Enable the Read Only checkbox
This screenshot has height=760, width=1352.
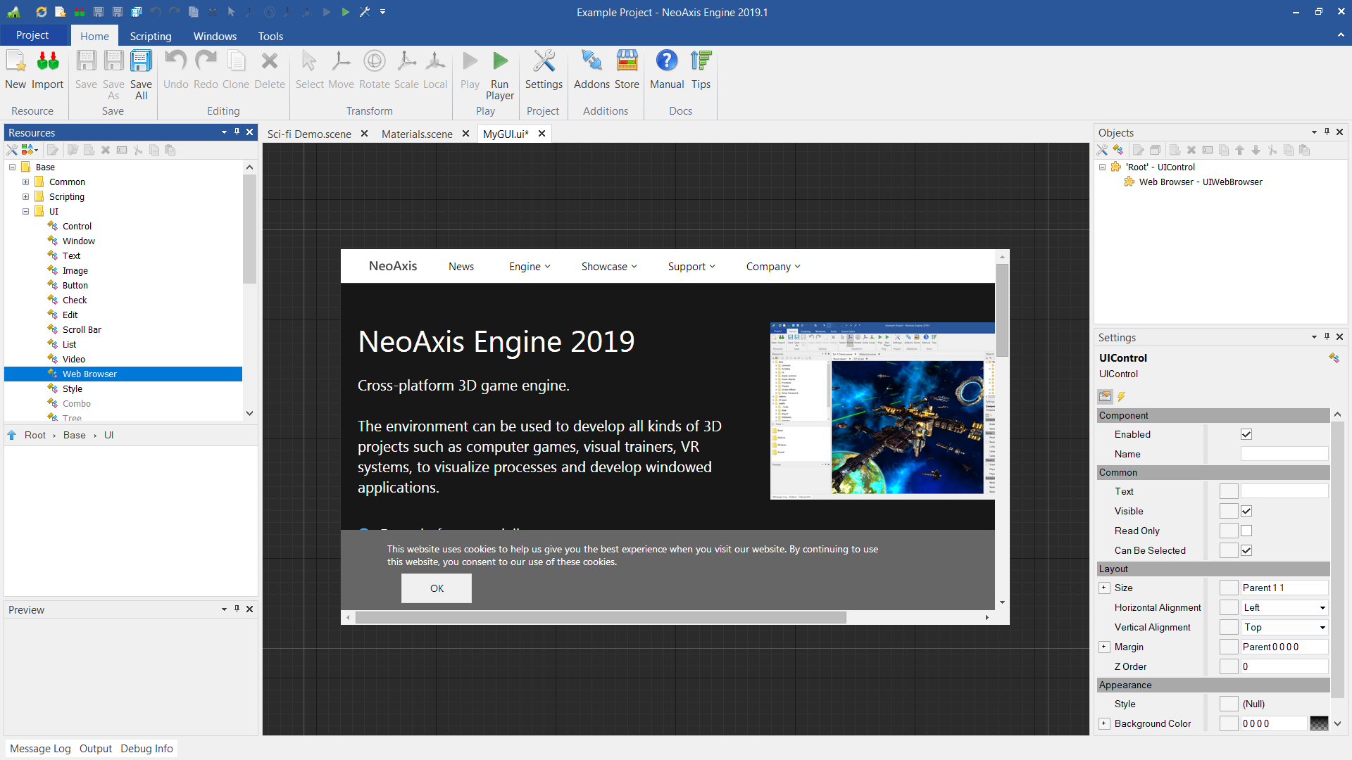(1246, 531)
